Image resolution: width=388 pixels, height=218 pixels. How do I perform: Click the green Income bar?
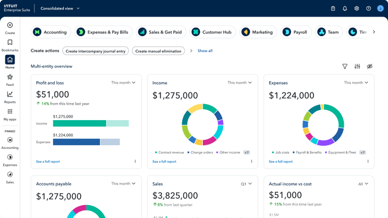pyautogui.click(x=80, y=123)
